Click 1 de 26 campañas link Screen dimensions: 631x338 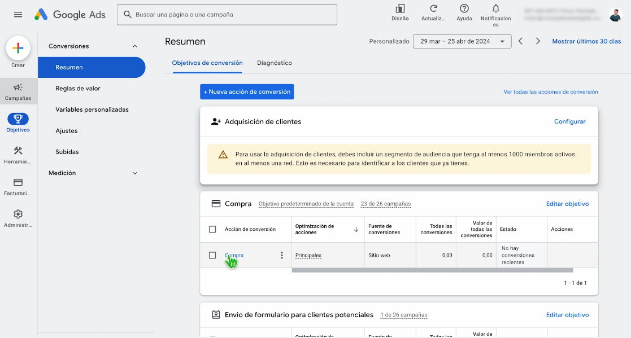click(x=404, y=315)
